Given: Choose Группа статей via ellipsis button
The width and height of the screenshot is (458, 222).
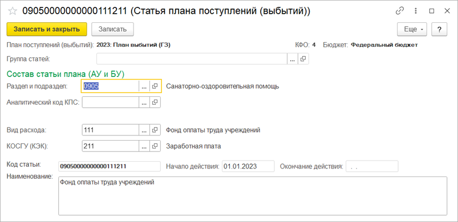Looking at the screenshot, I should point(293,59).
